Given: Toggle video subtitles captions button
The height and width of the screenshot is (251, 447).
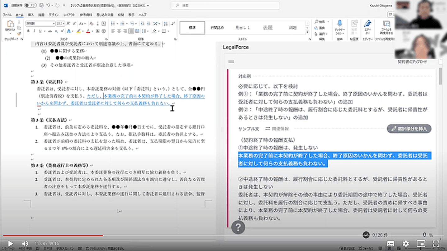Looking at the screenshot, I should pyautogui.click(x=391, y=244).
